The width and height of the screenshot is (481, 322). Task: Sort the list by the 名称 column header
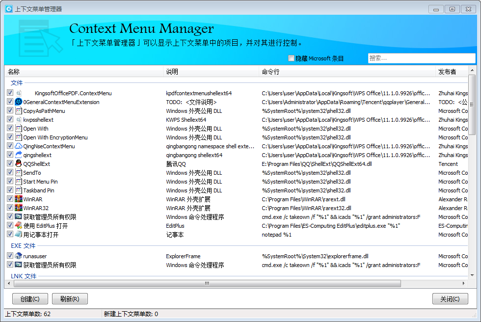click(83, 72)
